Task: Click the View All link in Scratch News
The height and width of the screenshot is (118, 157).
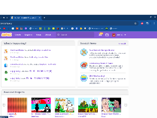Action: 122,44
